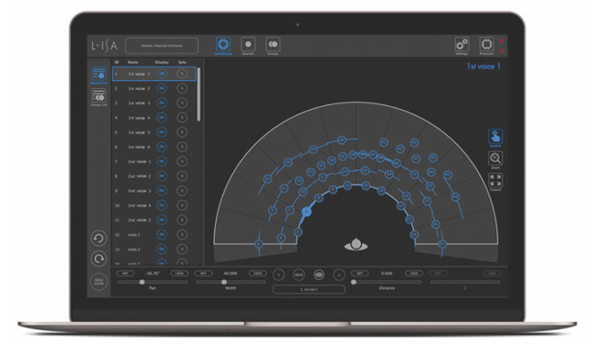The width and height of the screenshot is (602, 344).
Task: Click the Pan slider handle
Action: [x=142, y=282]
